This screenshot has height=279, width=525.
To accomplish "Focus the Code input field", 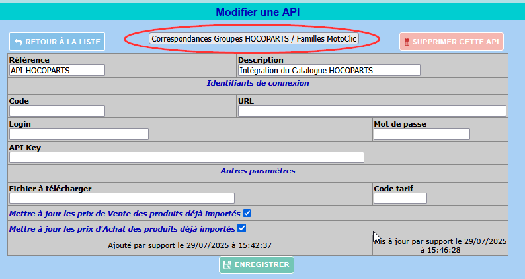I will click(x=58, y=111).
